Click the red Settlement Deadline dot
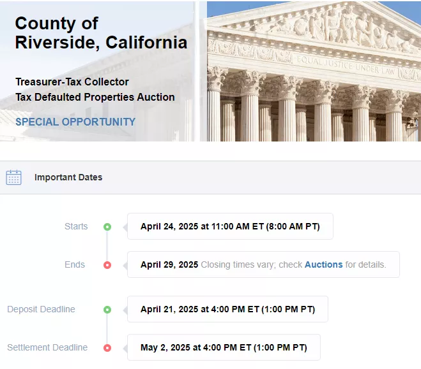 tap(107, 347)
